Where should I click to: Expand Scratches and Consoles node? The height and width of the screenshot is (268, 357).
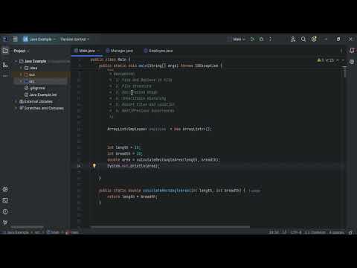16,108
